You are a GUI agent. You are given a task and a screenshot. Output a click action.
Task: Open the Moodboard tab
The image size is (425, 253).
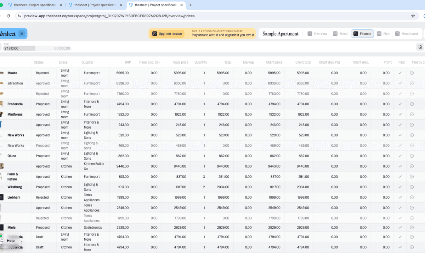[406, 34]
